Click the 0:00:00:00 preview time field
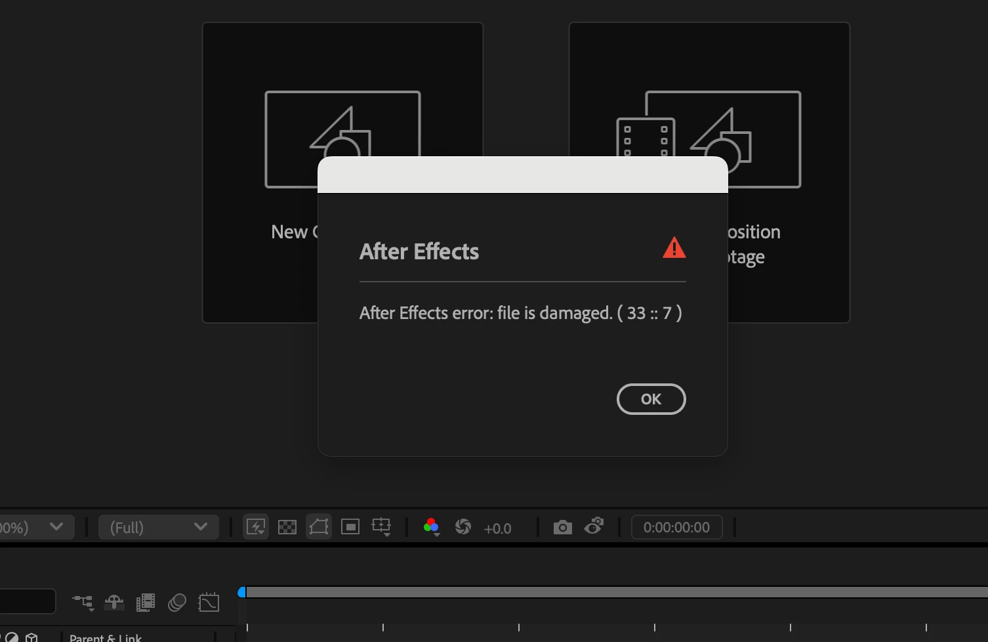The height and width of the screenshot is (642, 988). [x=676, y=527]
